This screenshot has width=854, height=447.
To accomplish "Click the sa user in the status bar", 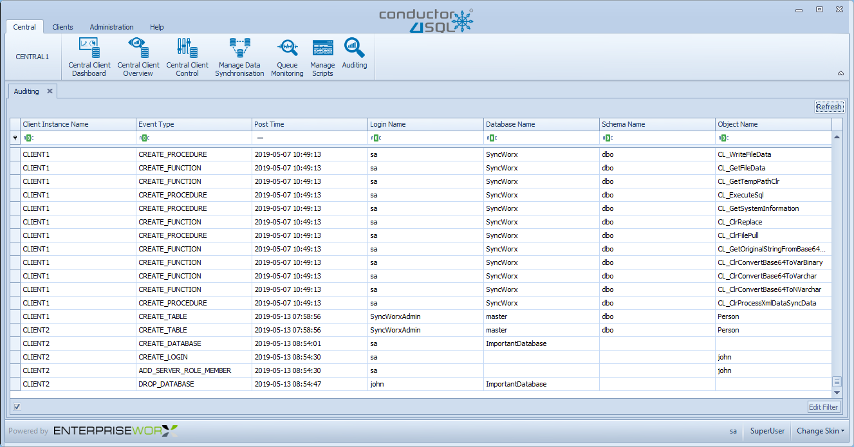I will pyautogui.click(x=733, y=431).
